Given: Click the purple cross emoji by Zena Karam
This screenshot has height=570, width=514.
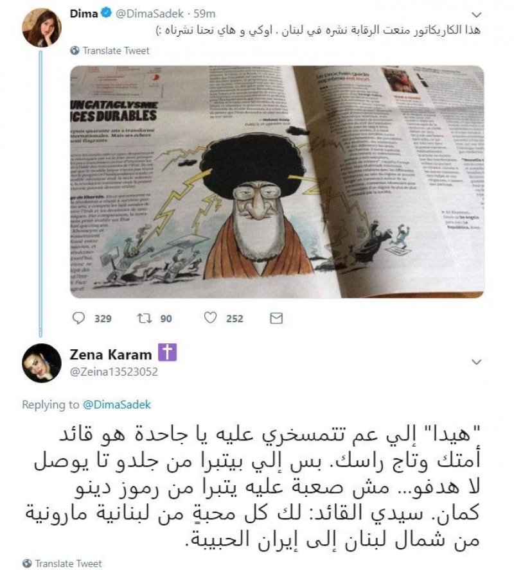Looking at the screenshot, I should [x=167, y=352].
